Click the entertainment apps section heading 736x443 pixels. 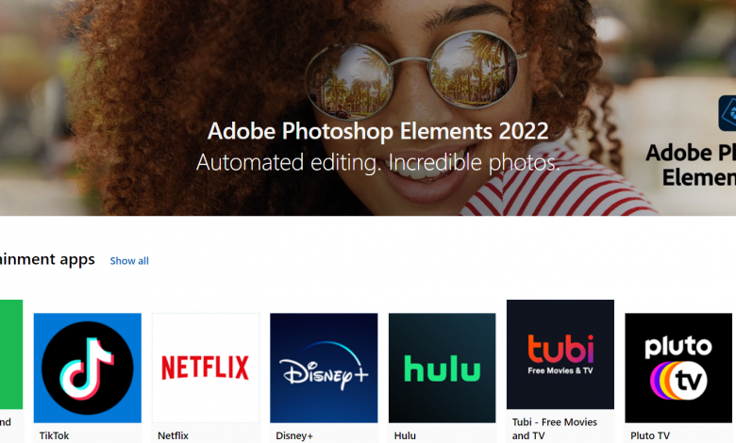tap(47, 259)
